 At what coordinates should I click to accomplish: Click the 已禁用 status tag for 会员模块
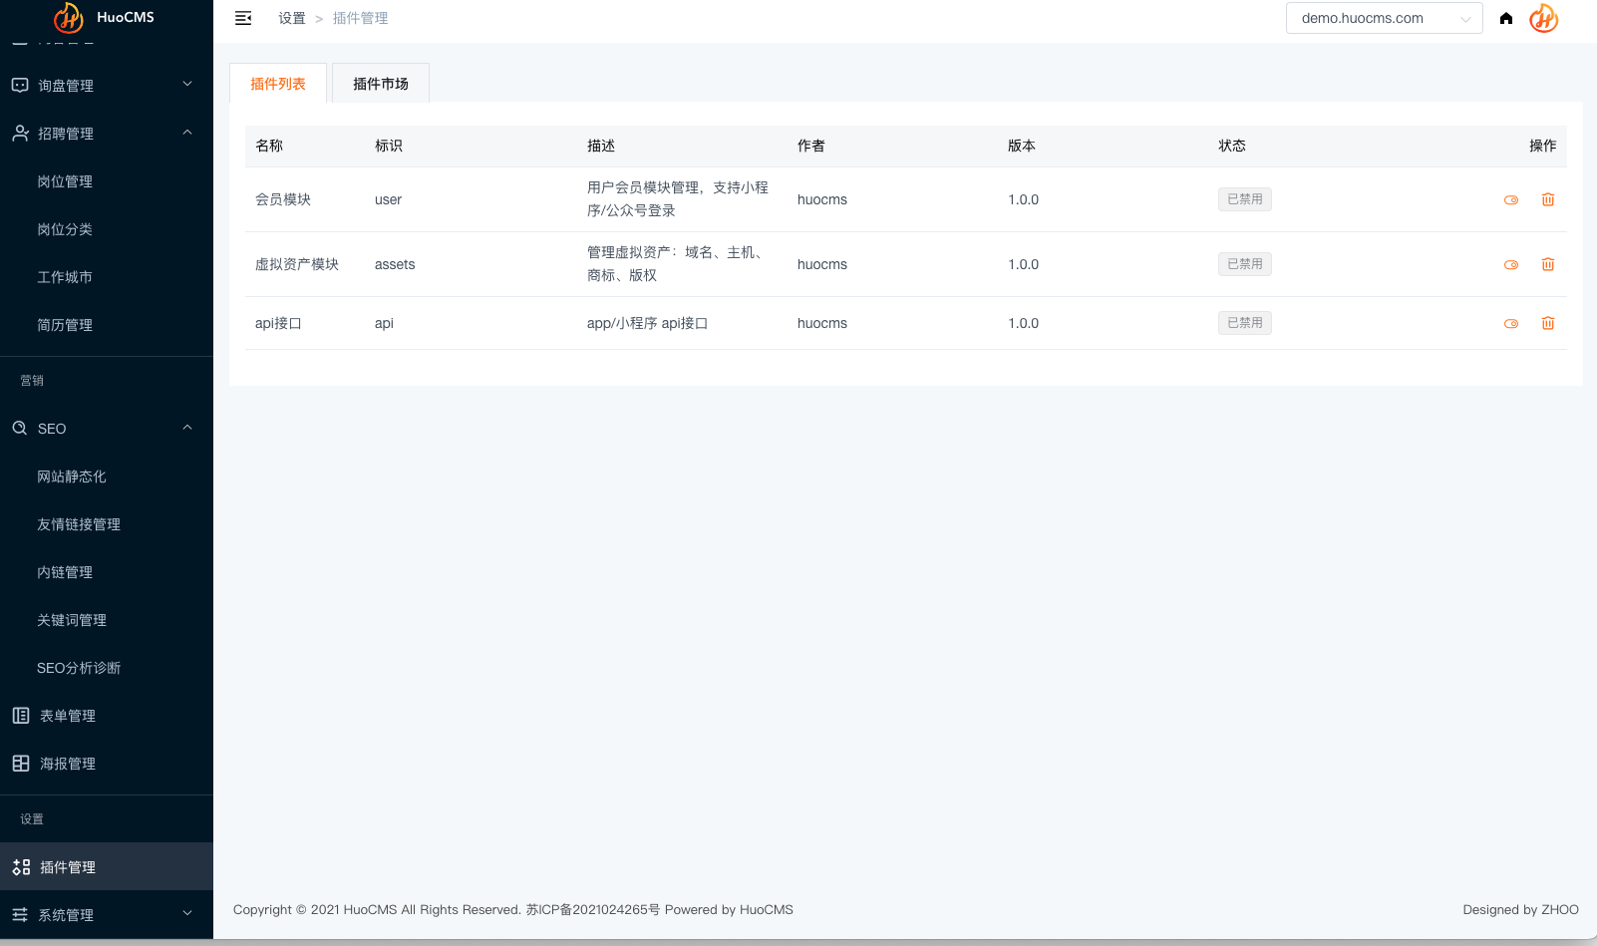pos(1245,199)
